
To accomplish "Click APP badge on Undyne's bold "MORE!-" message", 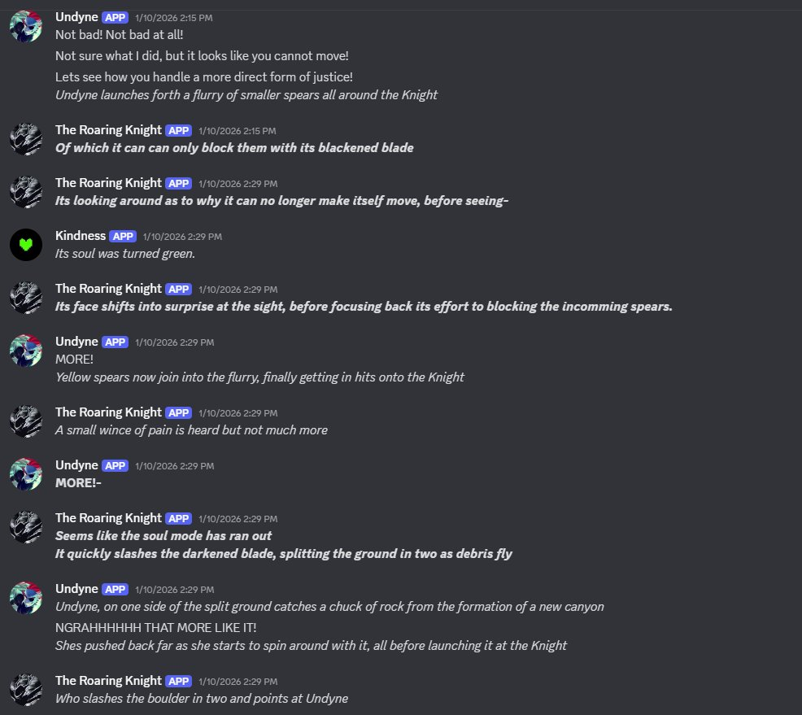I will tap(116, 465).
